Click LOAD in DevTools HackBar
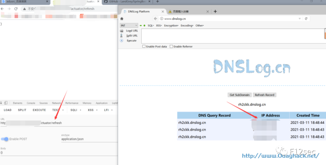The height and width of the screenshot is (165, 326). [x=8, y=110]
